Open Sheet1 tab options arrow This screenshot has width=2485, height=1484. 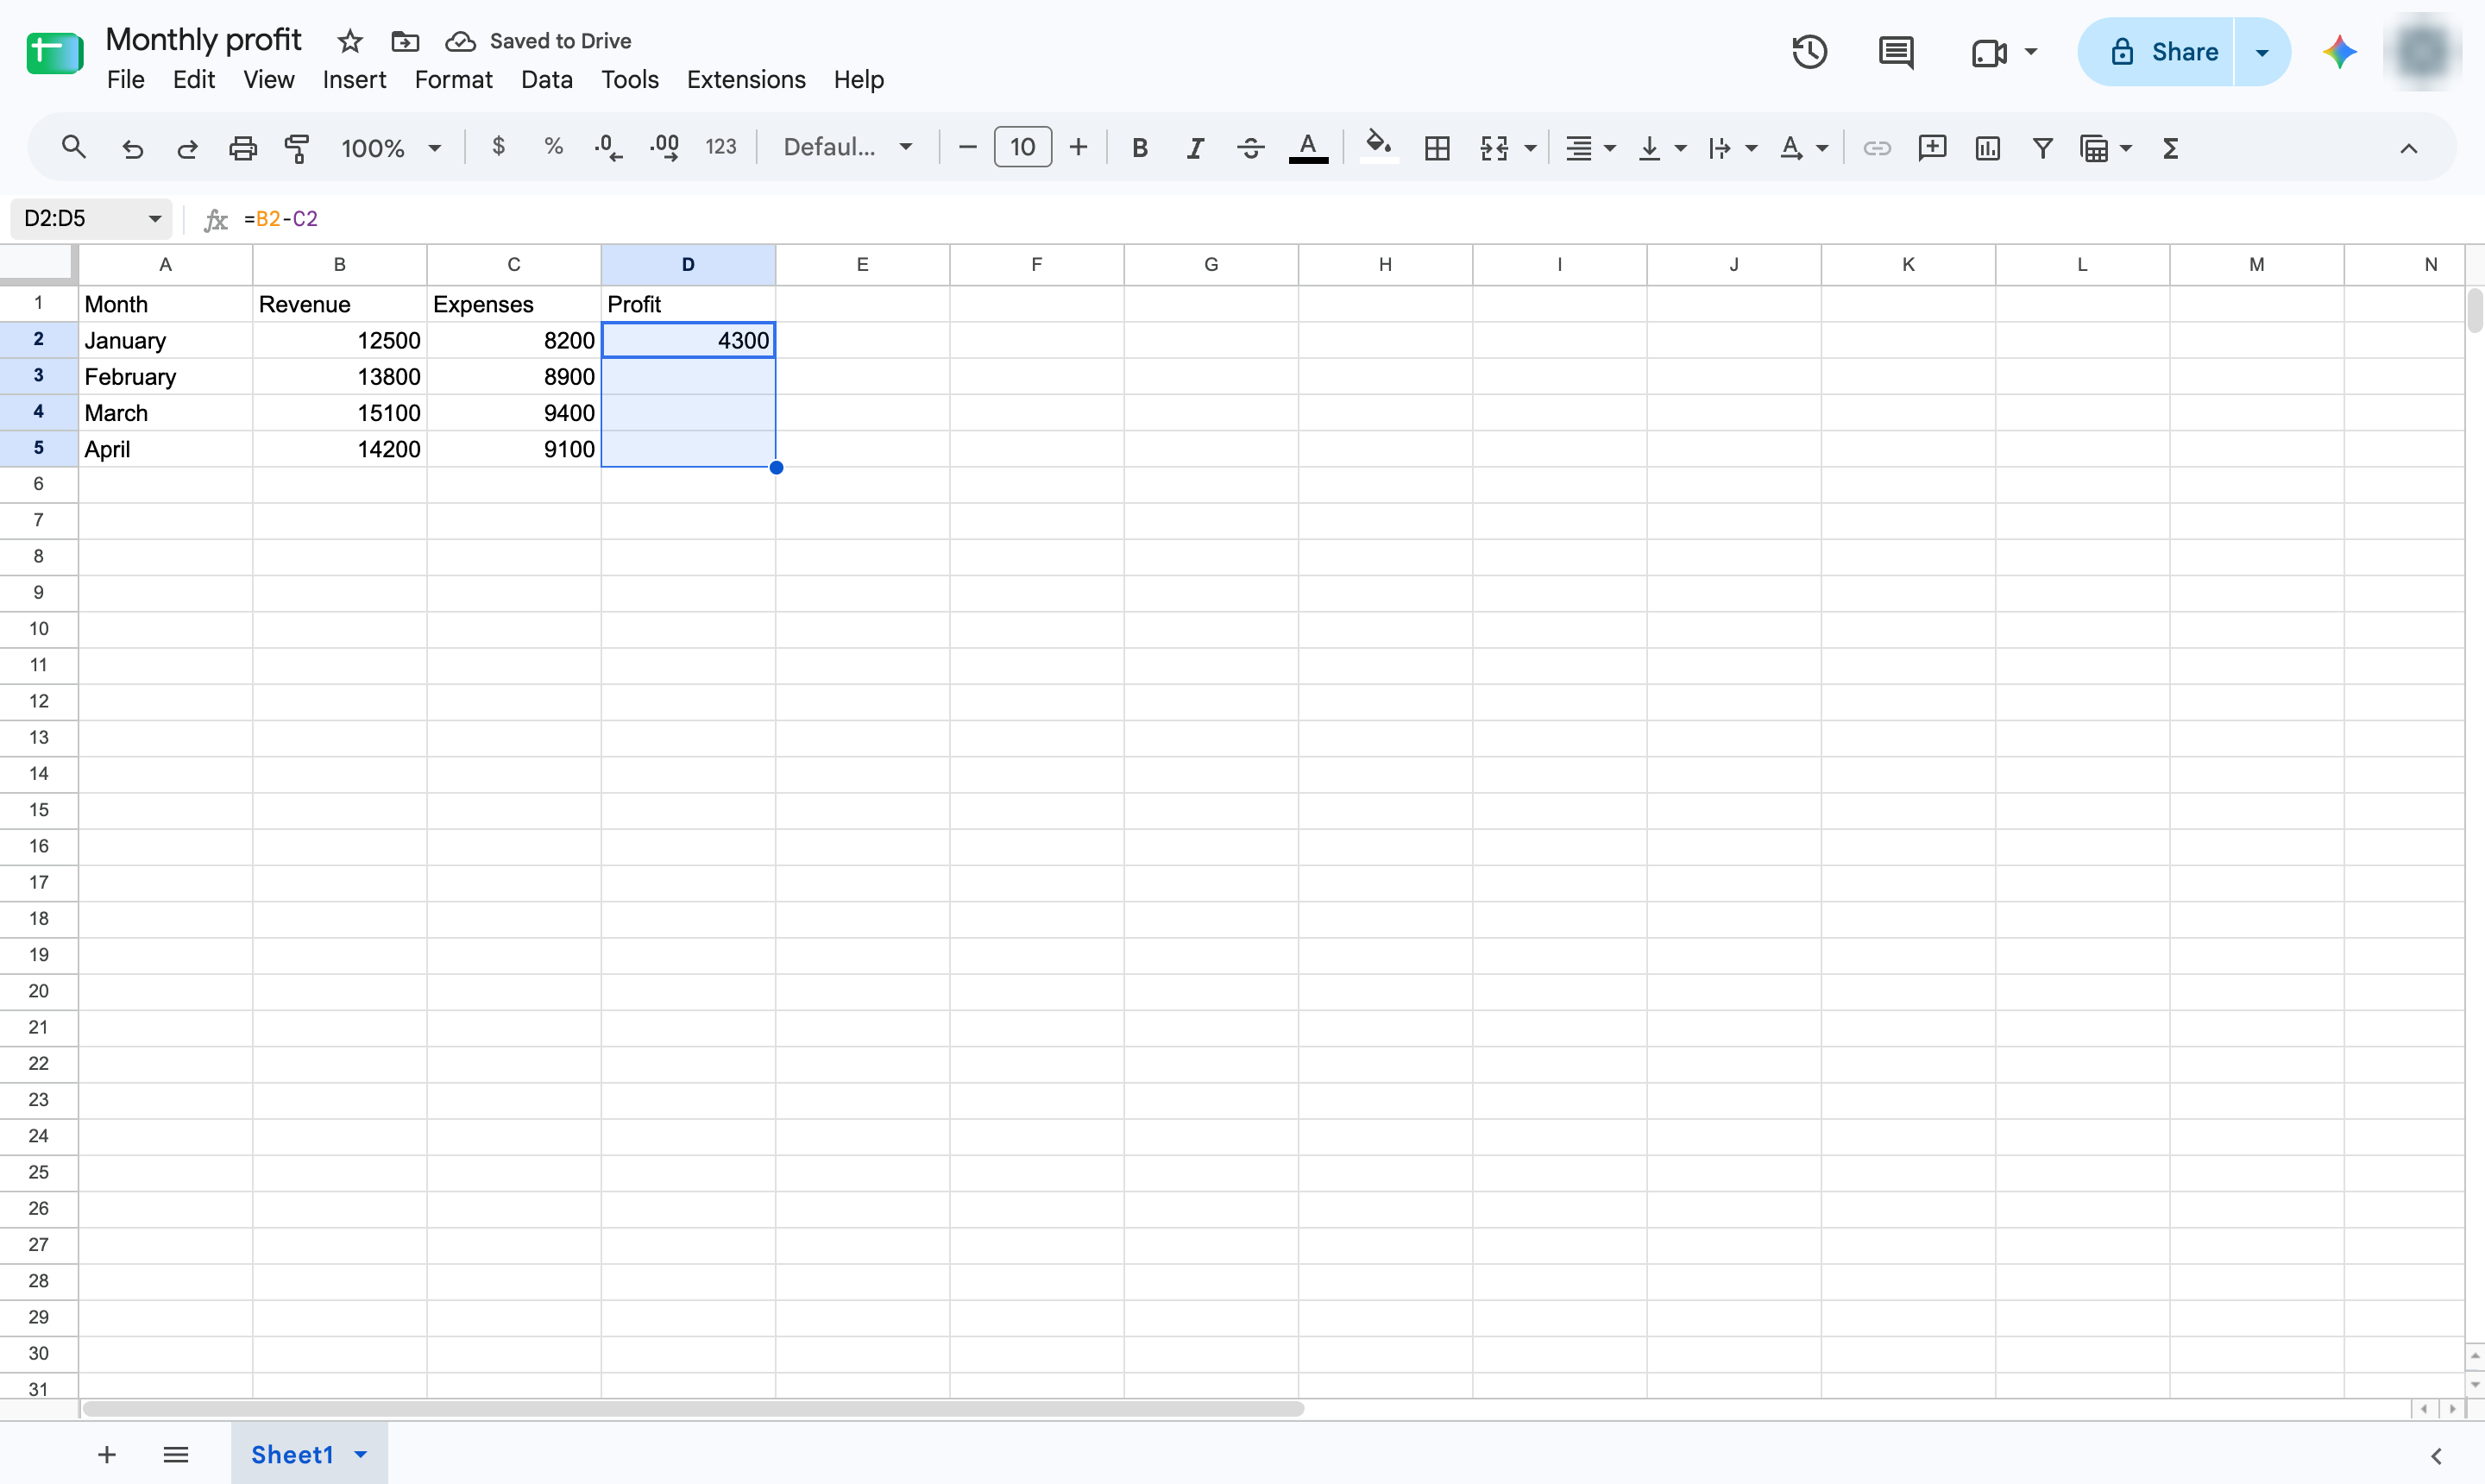tap(361, 1455)
